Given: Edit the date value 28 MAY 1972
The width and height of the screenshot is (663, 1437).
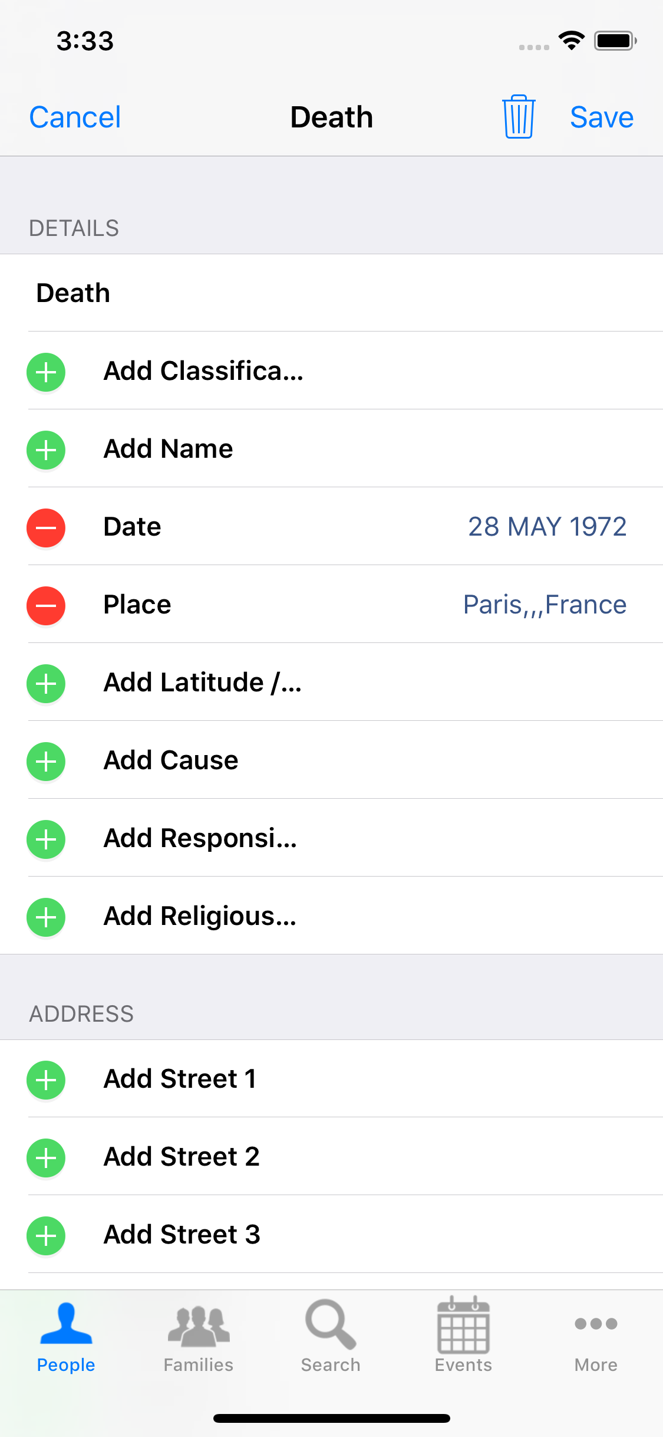Looking at the screenshot, I should [547, 527].
